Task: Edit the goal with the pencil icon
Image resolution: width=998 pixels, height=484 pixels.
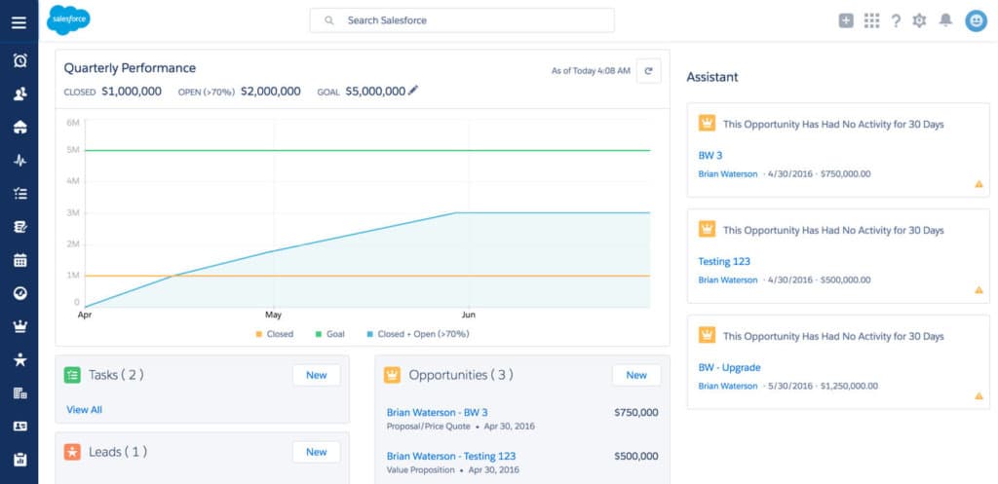Action: click(x=413, y=91)
